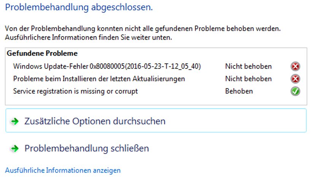Select Service registration is missing or corrupt
The width and height of the screenshot is (323, 182).
coord(75,91)
